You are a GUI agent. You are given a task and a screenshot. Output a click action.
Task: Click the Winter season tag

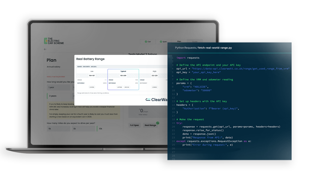(92, 87)
